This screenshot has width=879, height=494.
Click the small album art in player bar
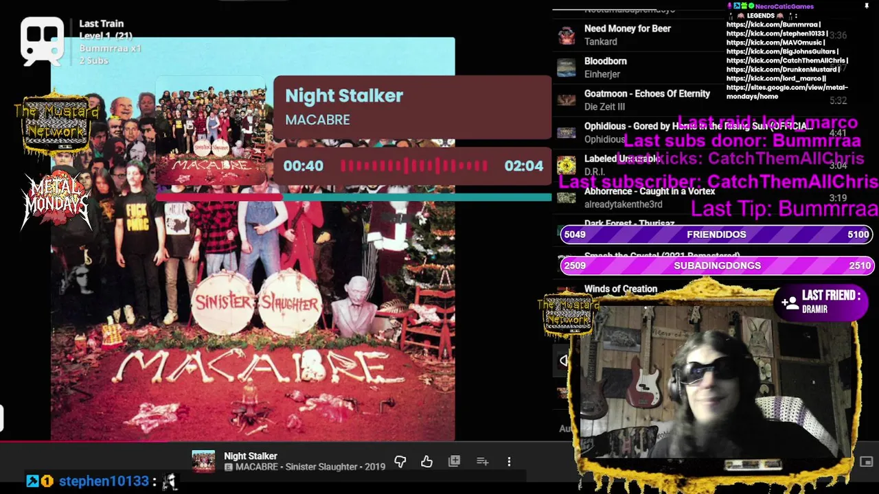(203, 462)
